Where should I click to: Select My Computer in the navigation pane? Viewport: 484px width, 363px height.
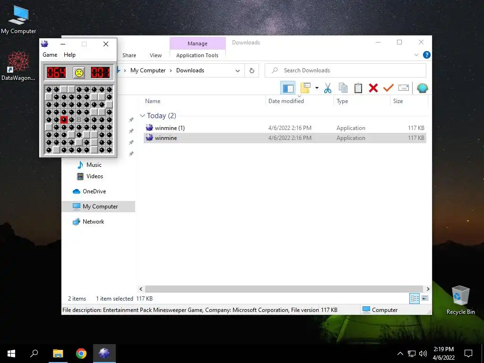98,207
